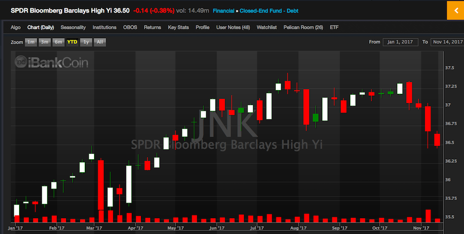Select the Chart (Daily) tab
This screenshot has height=234, width=464.
click(40, 27)
